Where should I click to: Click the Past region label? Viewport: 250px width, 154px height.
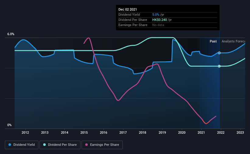pos(213,41)
